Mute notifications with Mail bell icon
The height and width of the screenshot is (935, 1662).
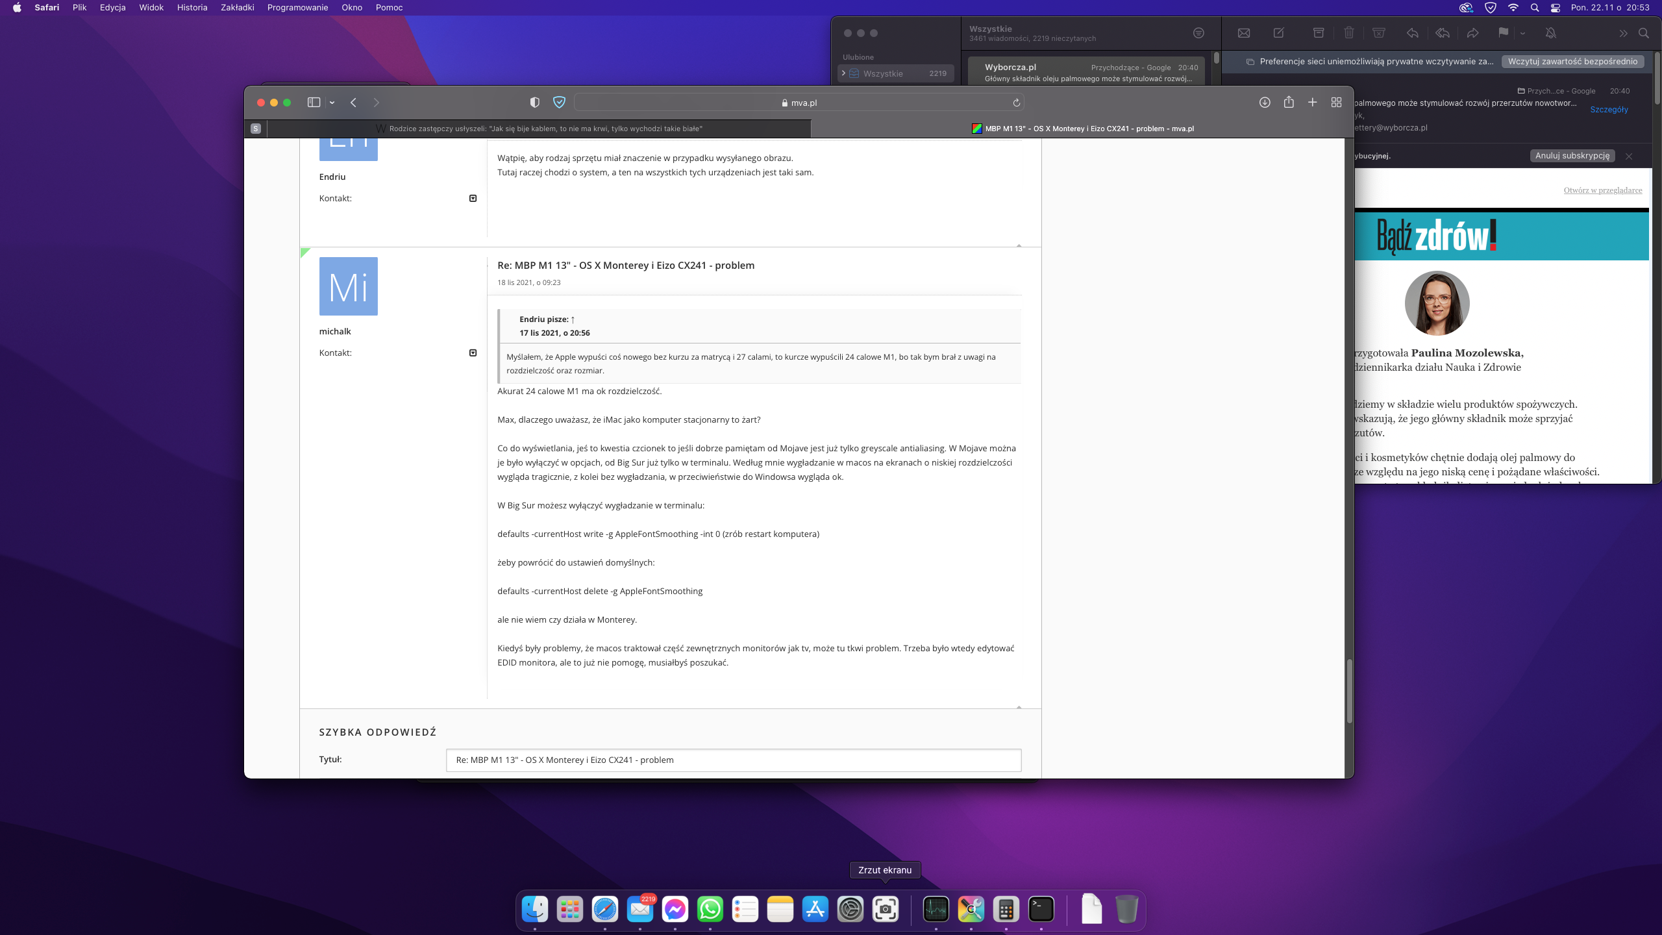pyautogui.click(x=1550, y=33)
